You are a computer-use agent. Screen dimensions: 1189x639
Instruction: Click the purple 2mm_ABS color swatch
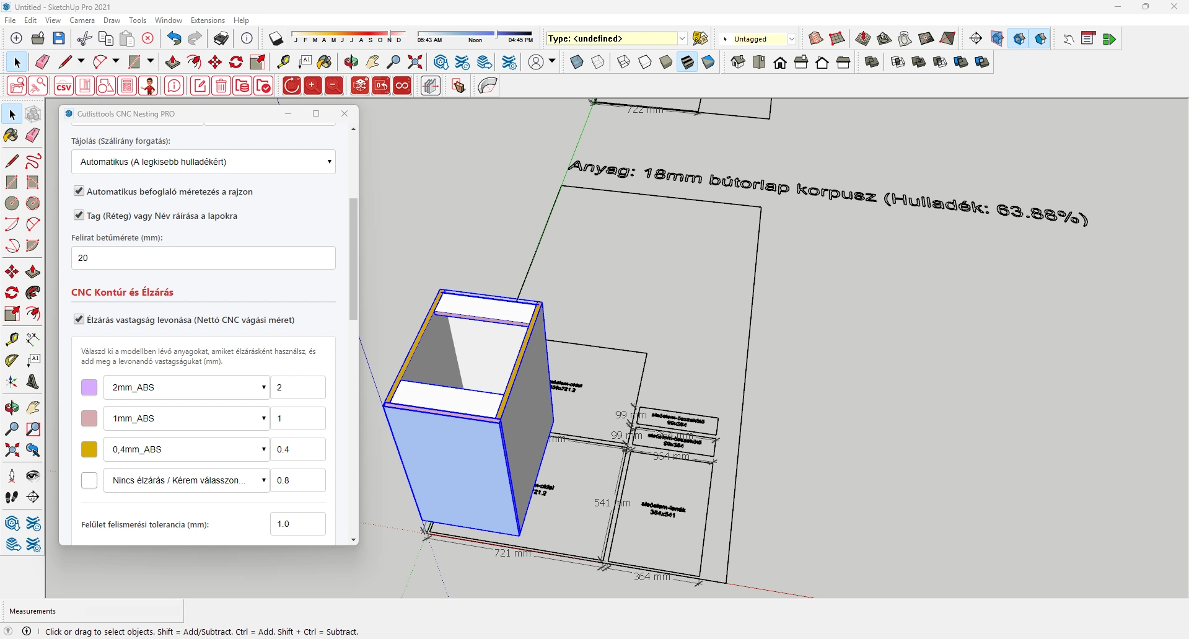pyautogui.click(x=89, y=387)
